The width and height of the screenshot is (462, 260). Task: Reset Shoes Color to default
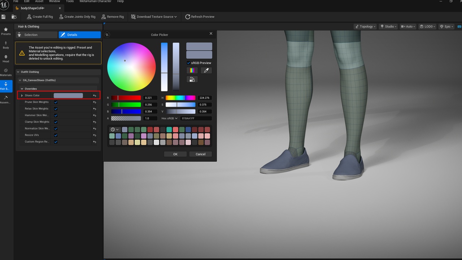(95, 96)
